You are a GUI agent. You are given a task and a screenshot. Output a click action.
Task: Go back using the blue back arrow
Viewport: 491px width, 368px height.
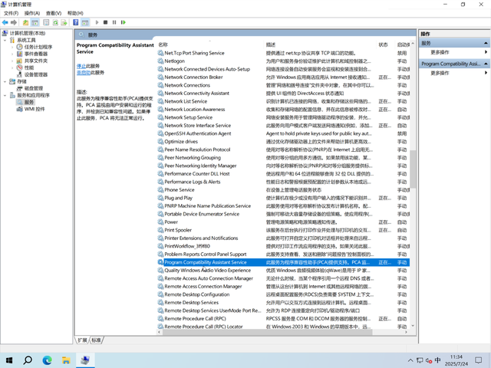click(x=5, y=22)
